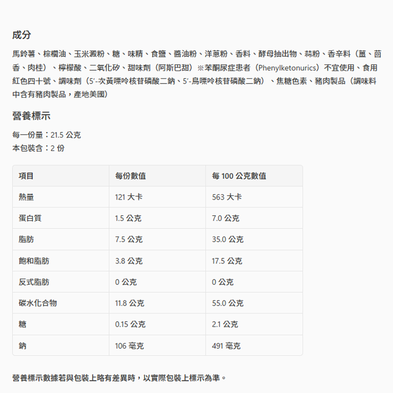
Task: Click the disclaimer sentence below the table
Action: point(119,378)
